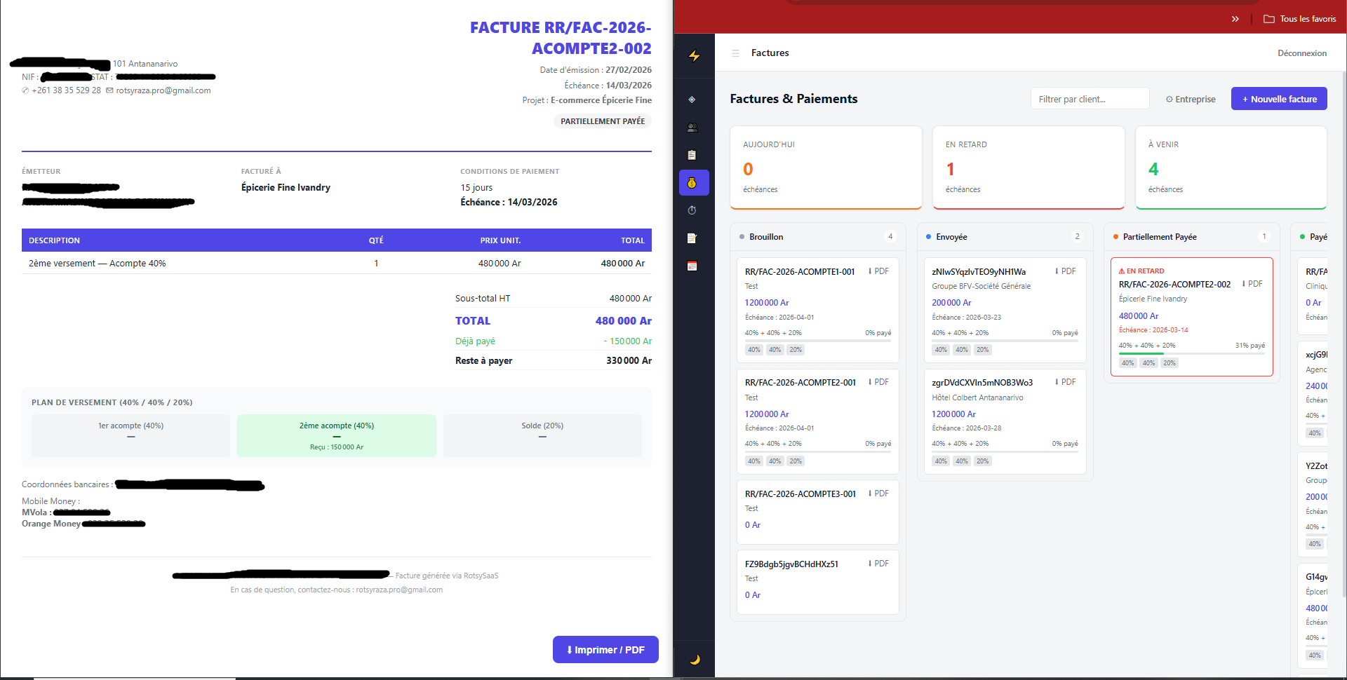This screenshot has height=680, width=1347.
Task: Open the stopwatch icon in the sidebar
Action: pyautogui.click(x=692, y=210)
